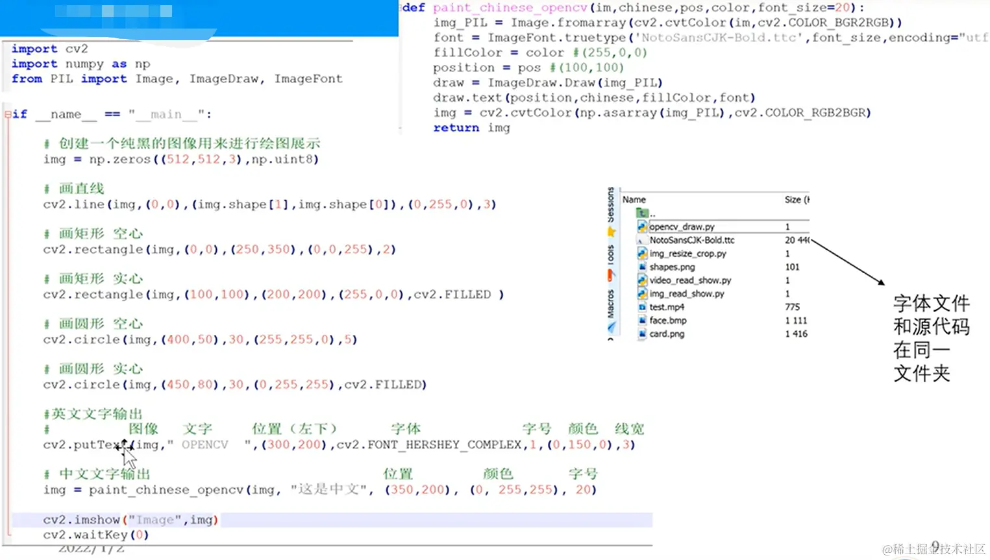The height and width of the screenshot is (560, 990).
Task: Open the Macros sidebar tab
Action: pos(610,304)
